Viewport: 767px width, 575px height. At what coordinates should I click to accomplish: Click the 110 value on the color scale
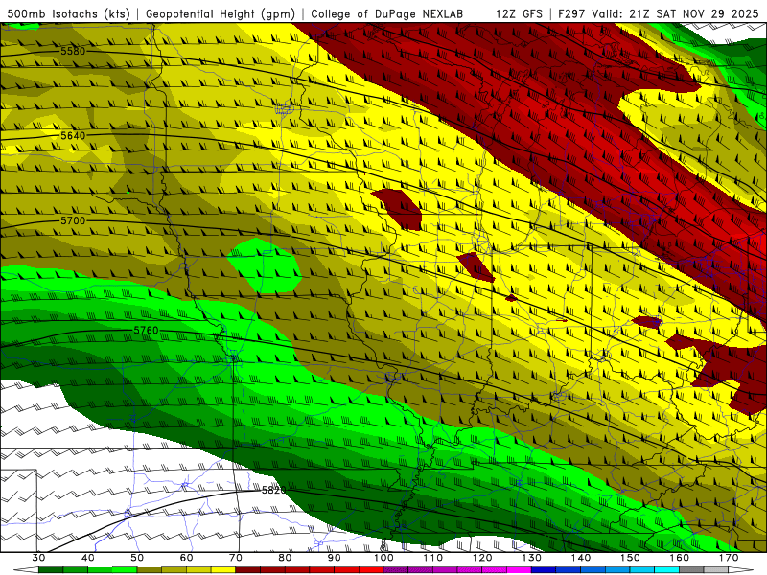(433, 558)
